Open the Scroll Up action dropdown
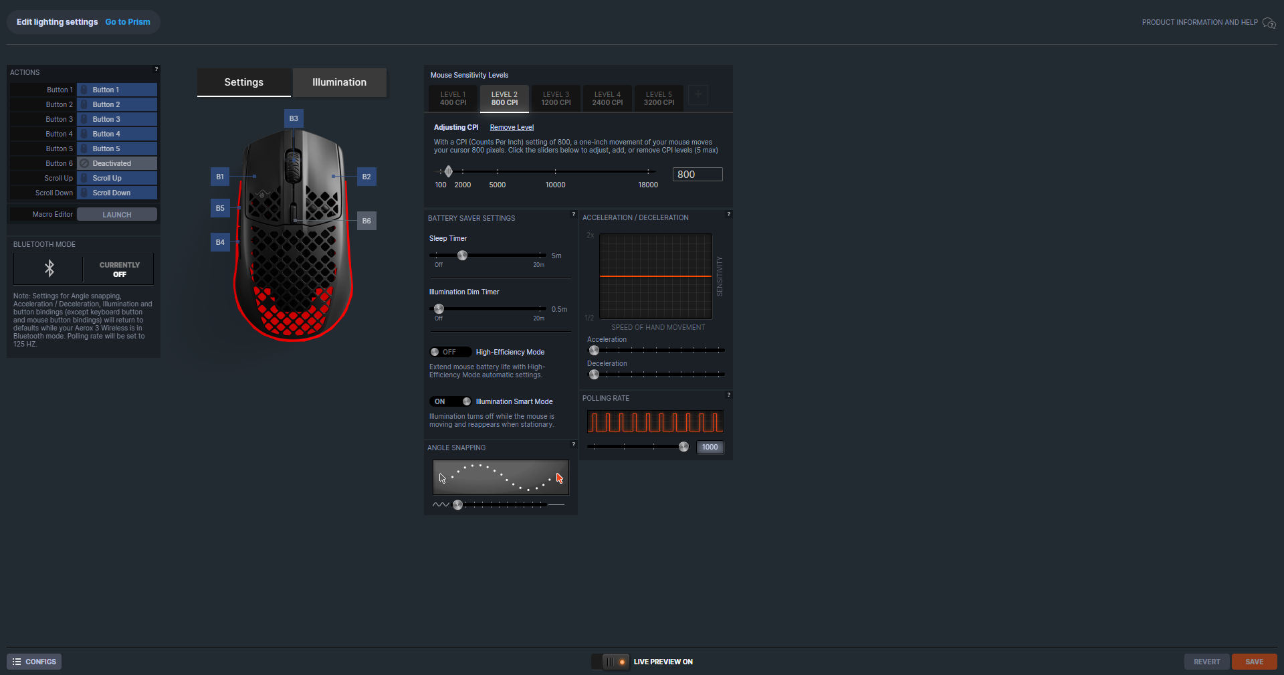Image resolution: width=1284 pixels, height=675 pixels. 117,178
